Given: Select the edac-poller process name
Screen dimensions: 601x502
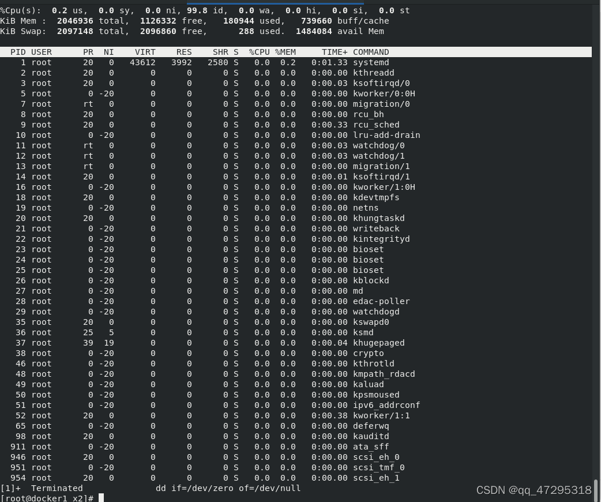Looking at the screenshot, I should point(381,301).
